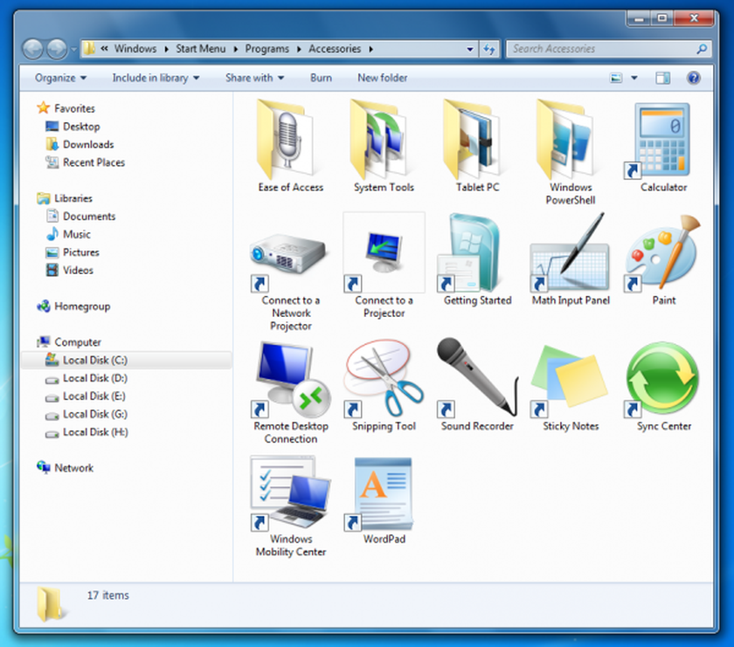
Task: Click the Burn toolbar button
Action: (321, 78)
